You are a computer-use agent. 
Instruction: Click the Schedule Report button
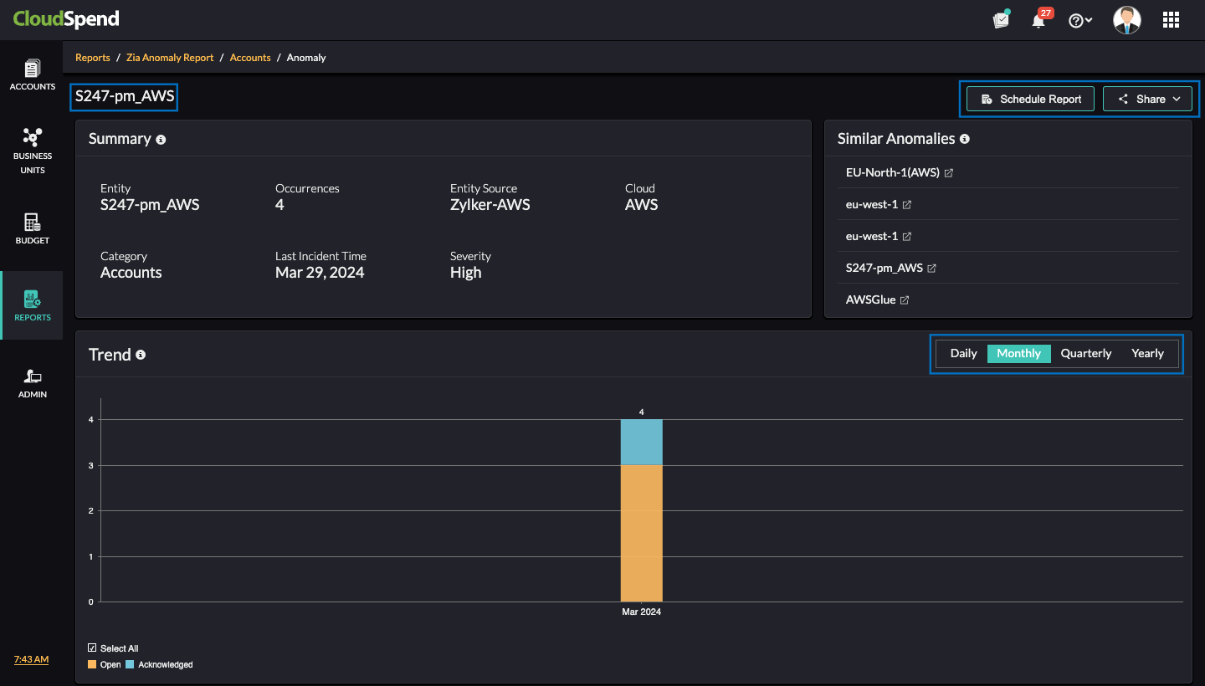point(1030,98)
